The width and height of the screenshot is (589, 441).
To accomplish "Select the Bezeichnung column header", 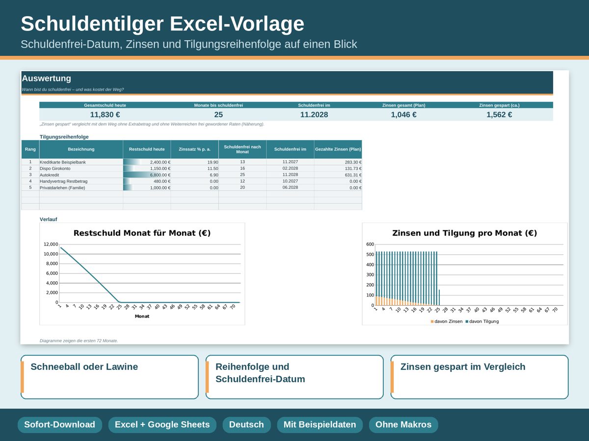I will click(81, 149).
